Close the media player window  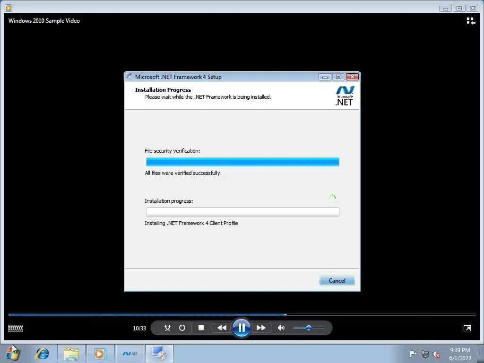[x=473, y=8]
